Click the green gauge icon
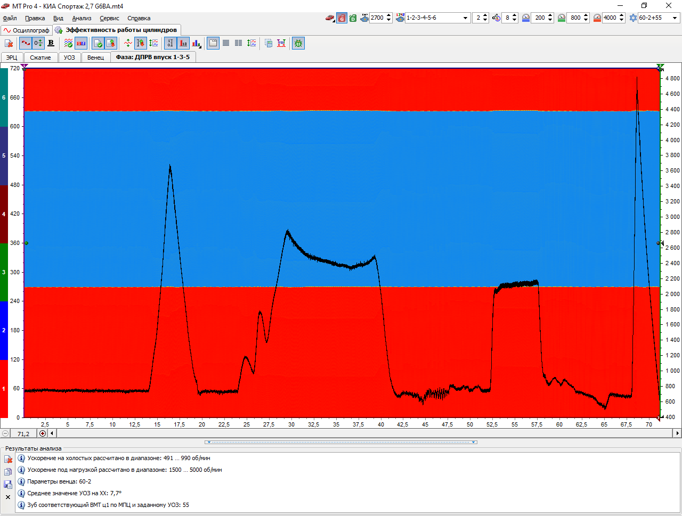The image size is (682, 516). click(562, 18)
